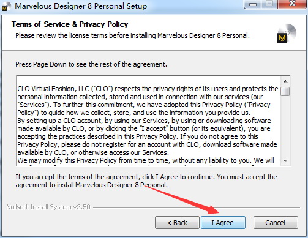Close the Marvelous Designer Setup window
The height and width of the screenshot is (238, 308).
(x=293, y=4)
